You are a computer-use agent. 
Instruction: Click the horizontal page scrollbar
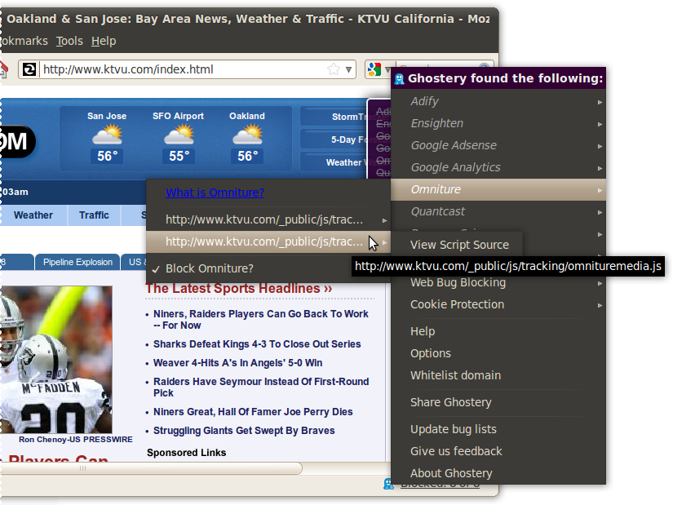pyautogui.click(x=150, y=468)
